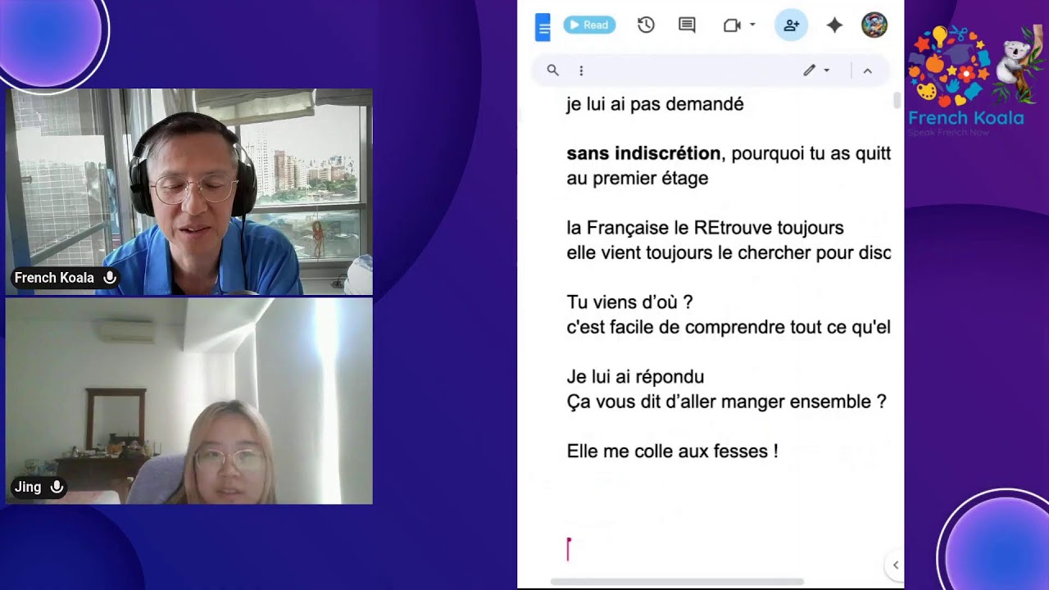Click "Elle me colle aux fesses !"
This screenshot has height=590, width=1049.
[672, 451]
